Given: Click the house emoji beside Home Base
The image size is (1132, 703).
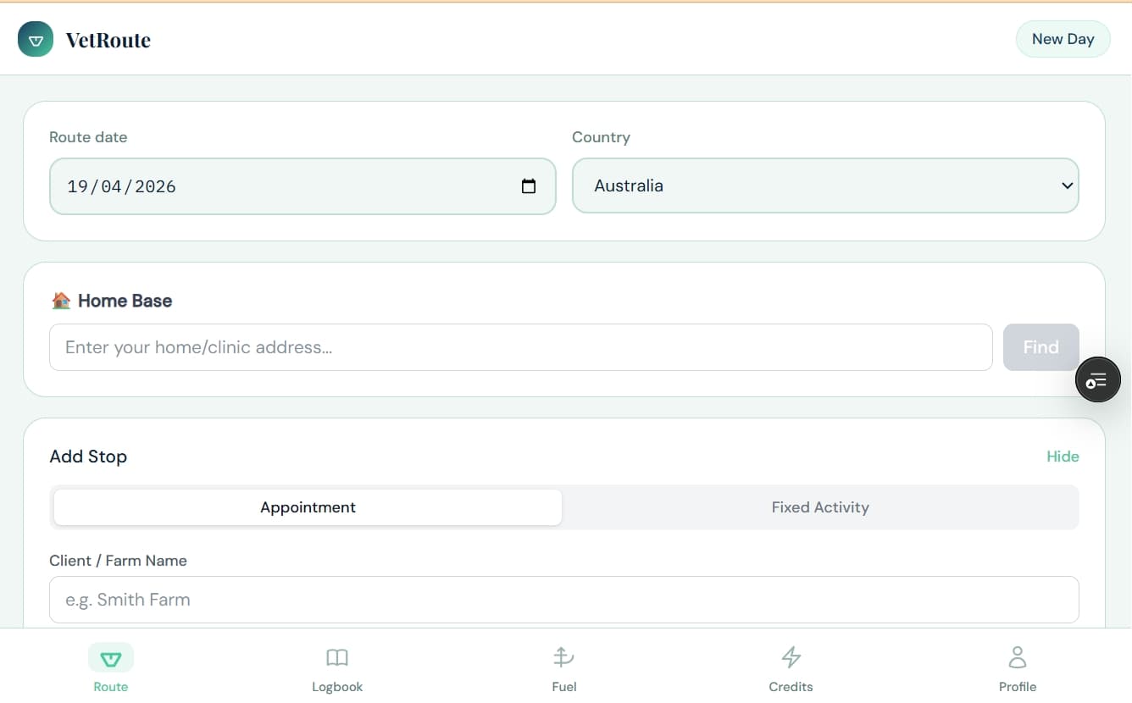Looking at the screenshot, I should [x=60, y=301].
